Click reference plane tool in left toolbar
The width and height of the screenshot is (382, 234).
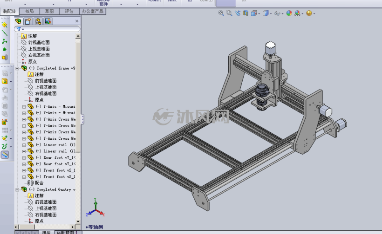coord(4,25)
